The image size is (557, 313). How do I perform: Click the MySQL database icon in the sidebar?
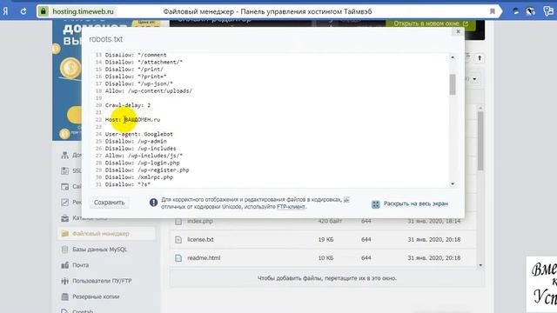point(64,250)
